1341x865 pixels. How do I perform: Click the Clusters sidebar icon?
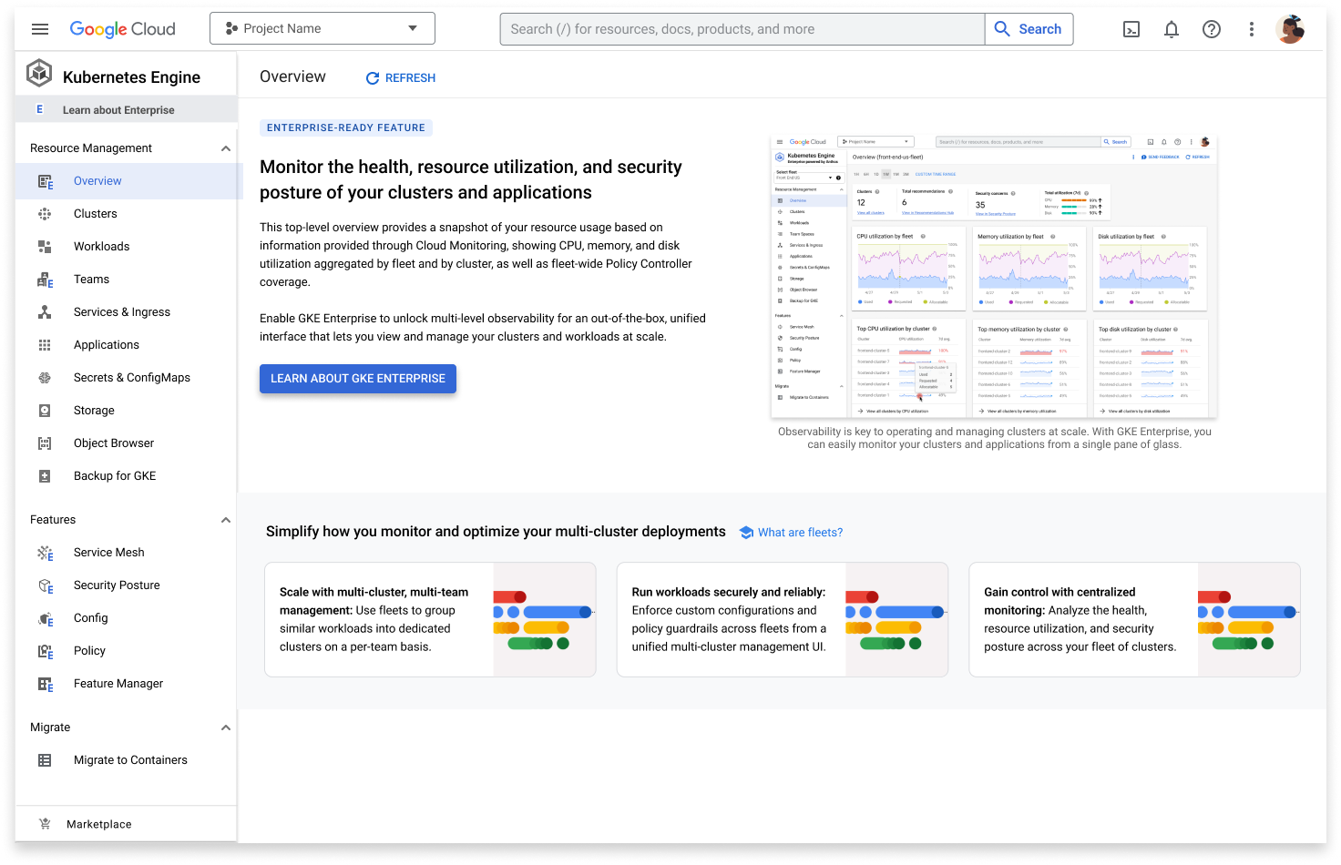point(45,214)
